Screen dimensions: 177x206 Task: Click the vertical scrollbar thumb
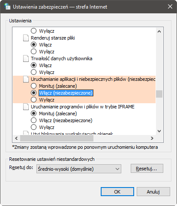[159, 94]
